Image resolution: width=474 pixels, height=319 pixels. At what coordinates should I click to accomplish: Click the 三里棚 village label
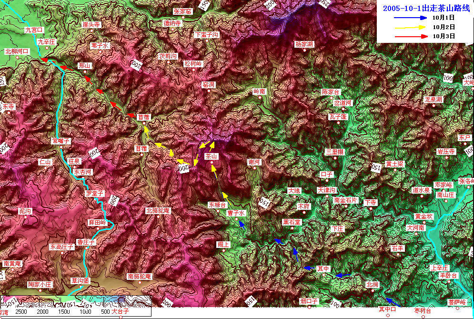click(335, 152)
